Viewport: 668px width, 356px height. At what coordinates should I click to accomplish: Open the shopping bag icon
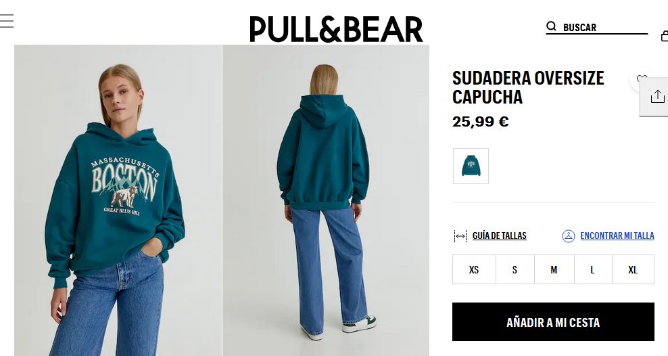pyautogui.click(x=664, y=36)
